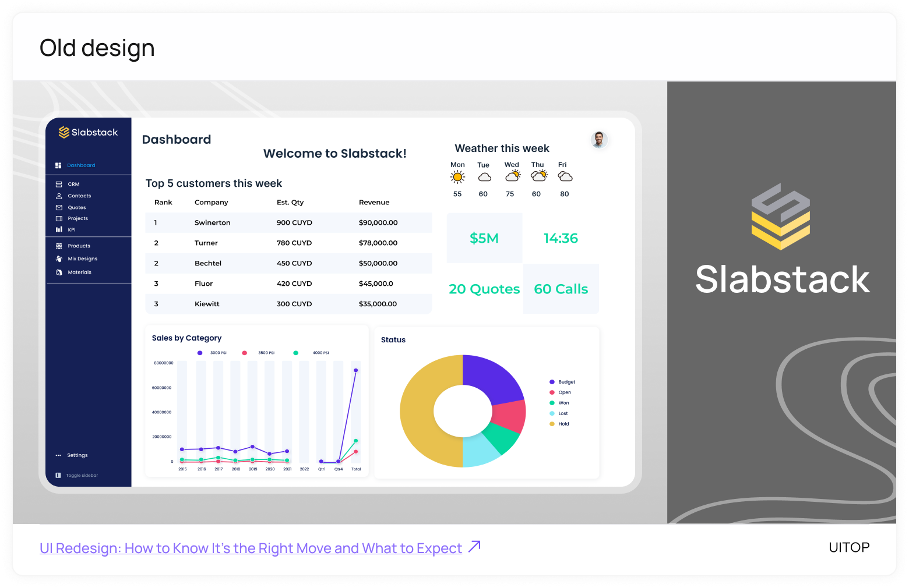Screen dimensions: 909x588
Task: Click the 14:36 stat tile
Action: point(561,238)
